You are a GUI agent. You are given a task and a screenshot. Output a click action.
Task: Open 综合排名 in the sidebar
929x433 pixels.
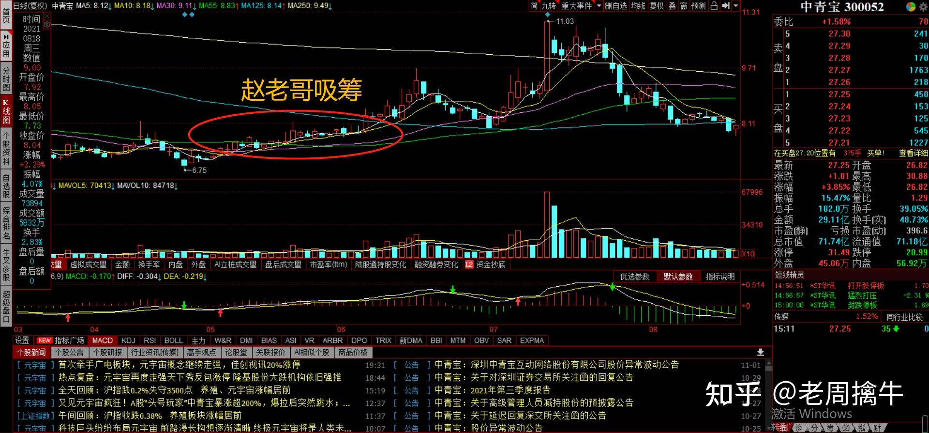point(6,224)
